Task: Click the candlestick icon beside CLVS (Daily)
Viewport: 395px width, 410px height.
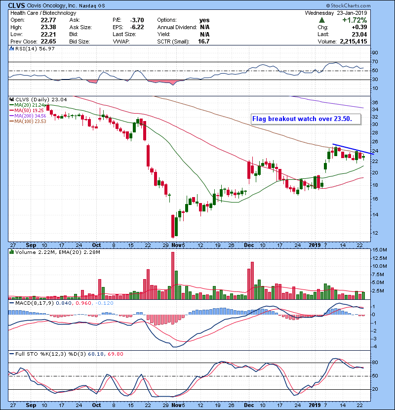Action: tap(11, 99)
